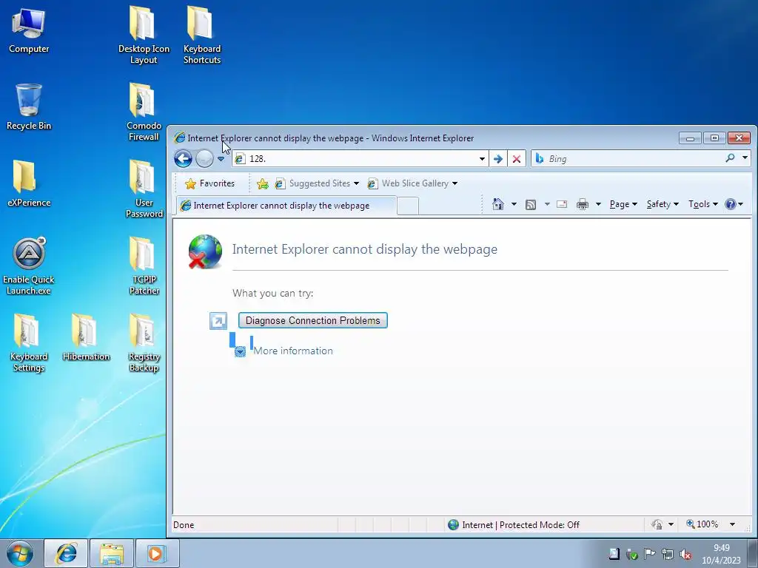Click Diagnose Connection Problems button

(x=313, y=321)
